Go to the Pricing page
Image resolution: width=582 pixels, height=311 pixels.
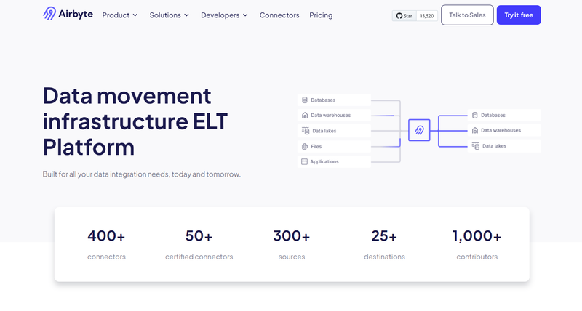pos(321,15)
